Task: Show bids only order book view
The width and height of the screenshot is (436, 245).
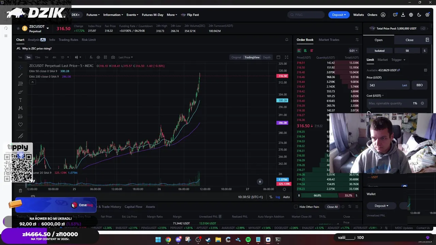Action: (x=305, y=51)
